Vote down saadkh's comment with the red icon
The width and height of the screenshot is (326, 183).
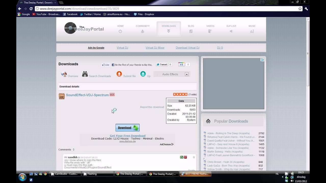(185, 157)
